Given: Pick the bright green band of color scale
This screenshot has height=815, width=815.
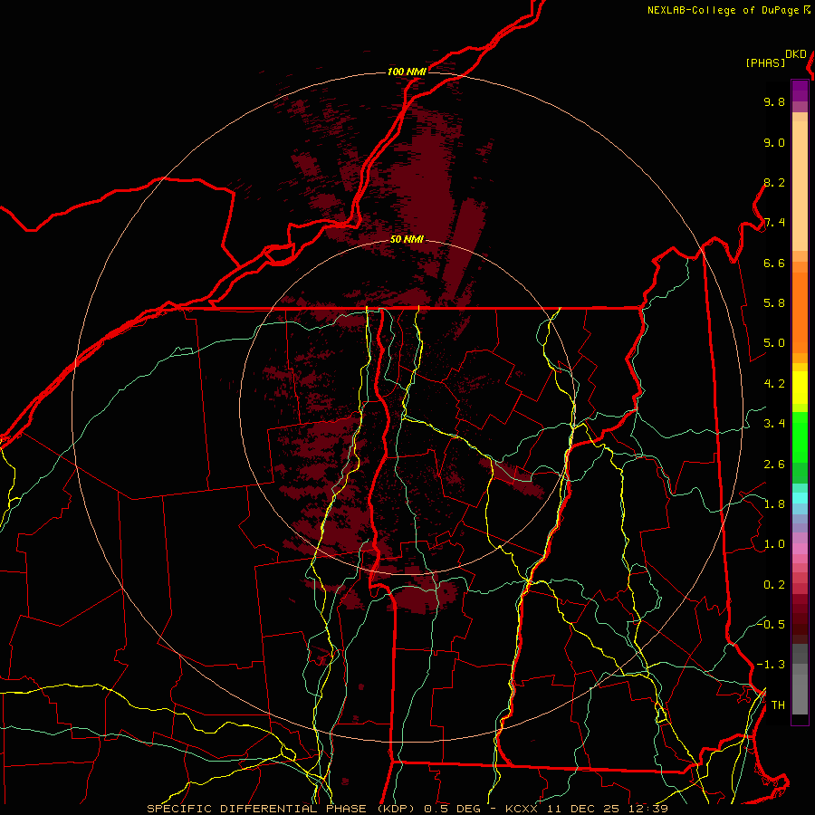Looking at the screenshot, I should [x=800, y=436].
